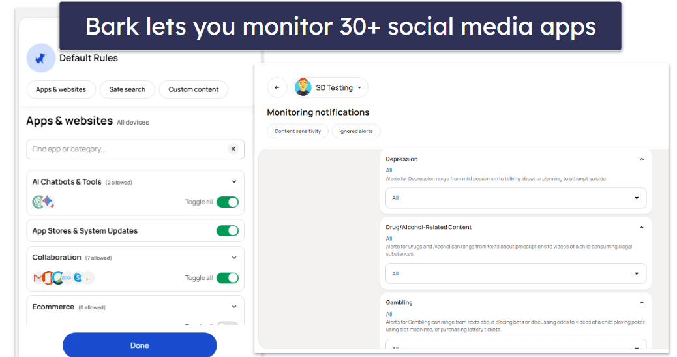Go back using the left arrow button

277,87
